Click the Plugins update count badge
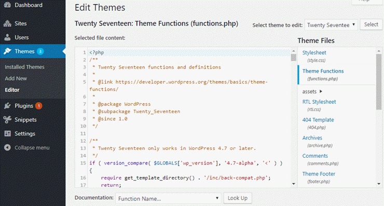 pos(38,106)
